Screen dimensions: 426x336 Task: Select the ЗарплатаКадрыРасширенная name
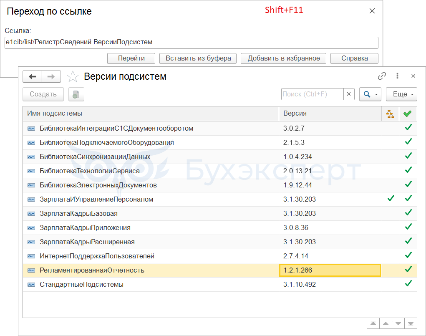[x=87, y=242]
